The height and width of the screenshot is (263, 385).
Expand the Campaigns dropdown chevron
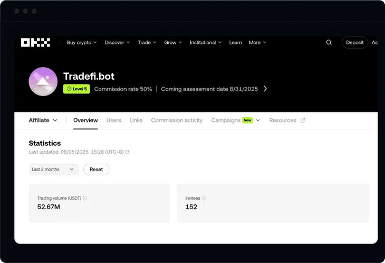tap(258, 120)
